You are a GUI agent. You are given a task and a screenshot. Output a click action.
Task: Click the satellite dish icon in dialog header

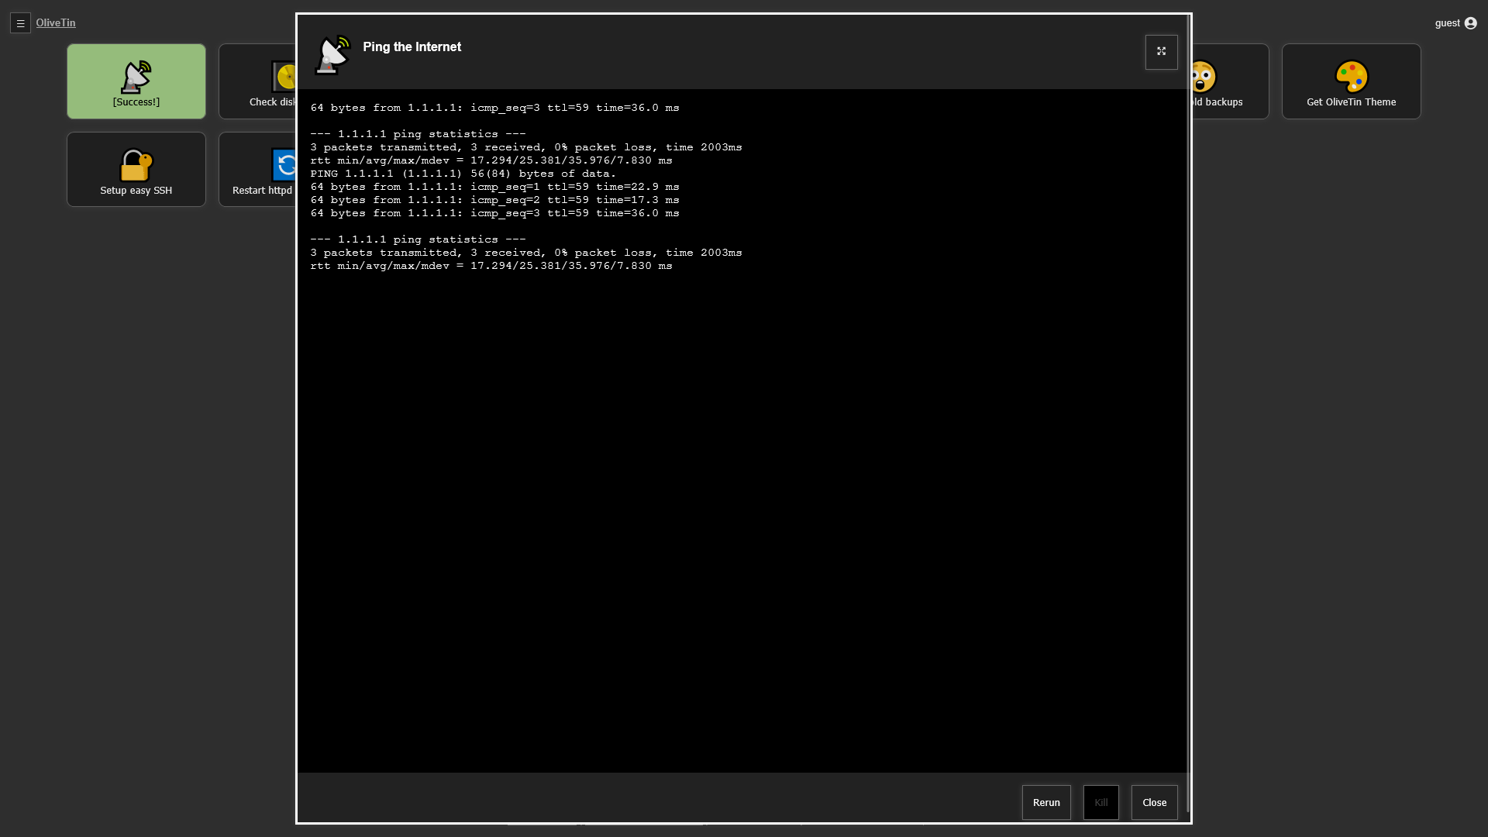tap(332, 55)
